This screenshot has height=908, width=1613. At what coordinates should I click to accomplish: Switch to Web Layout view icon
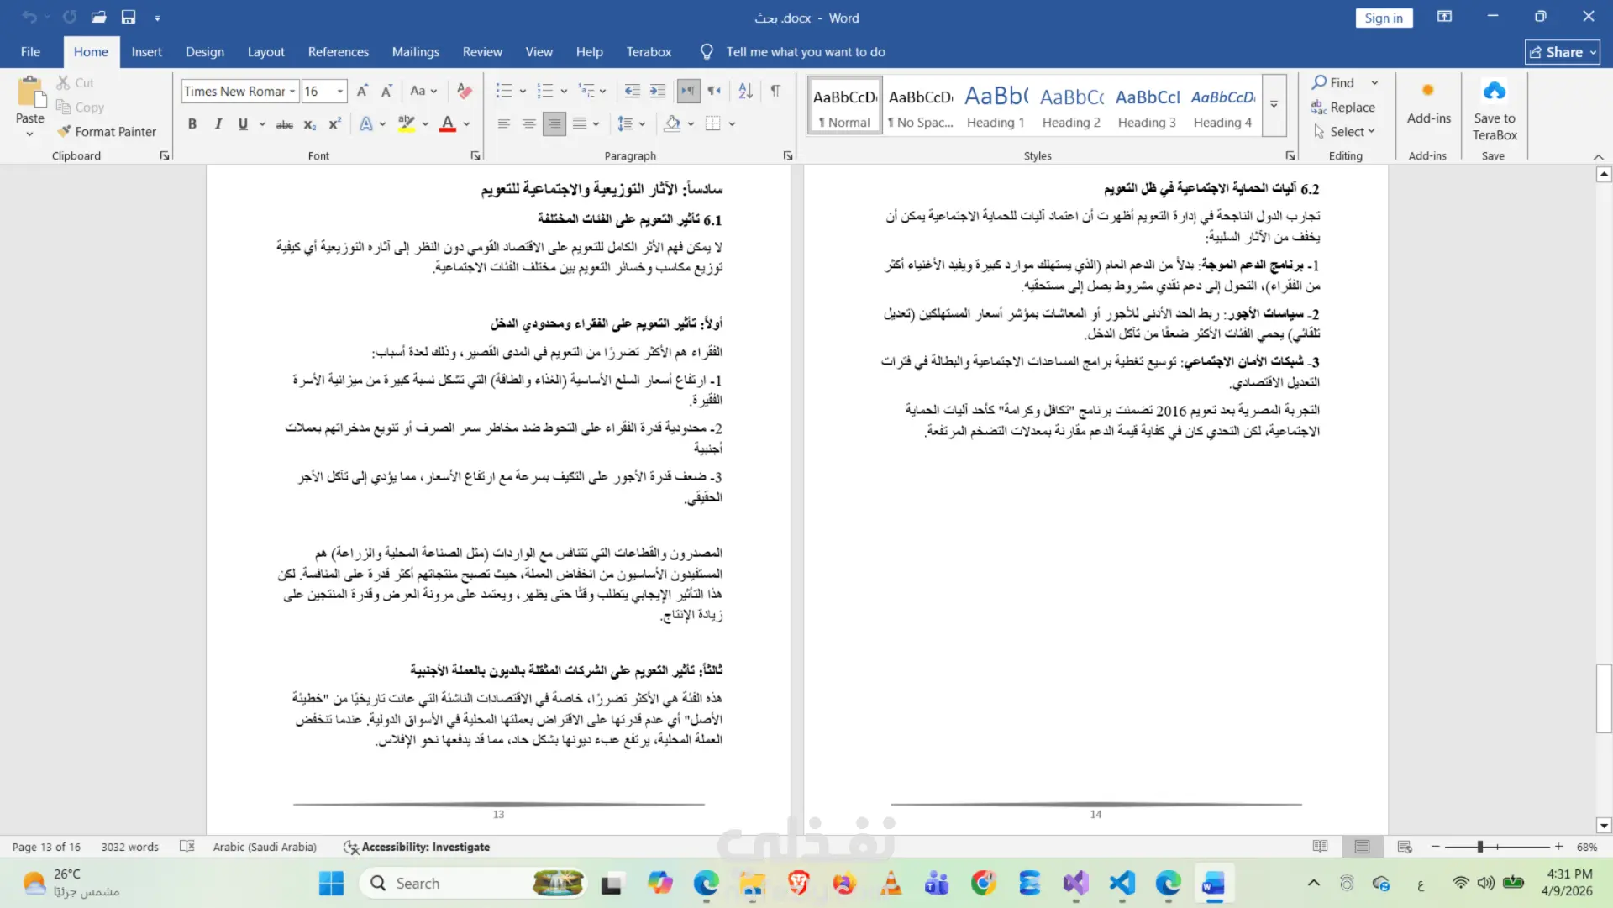(x=1405, y=847)
